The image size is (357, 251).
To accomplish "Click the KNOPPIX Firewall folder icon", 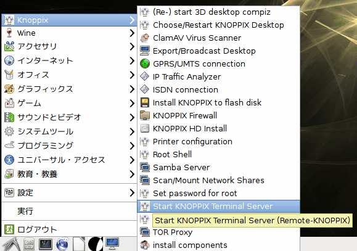I will click(x=145, y=115).
